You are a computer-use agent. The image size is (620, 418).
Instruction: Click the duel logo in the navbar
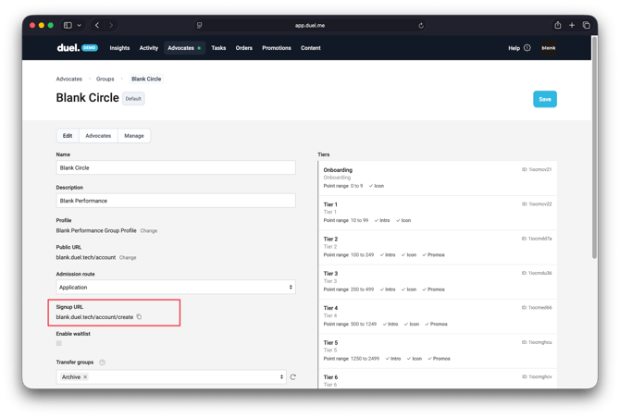tap(68, 48)
